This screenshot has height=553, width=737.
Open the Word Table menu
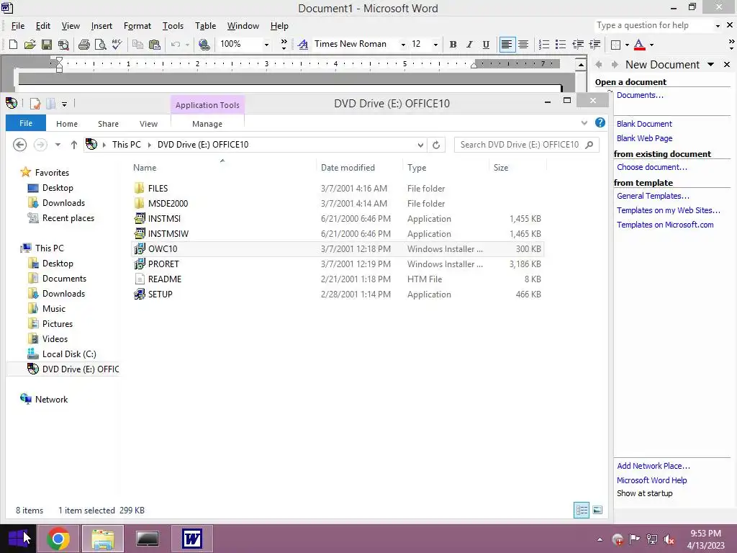pyautogui.click(x=205, y=26)
